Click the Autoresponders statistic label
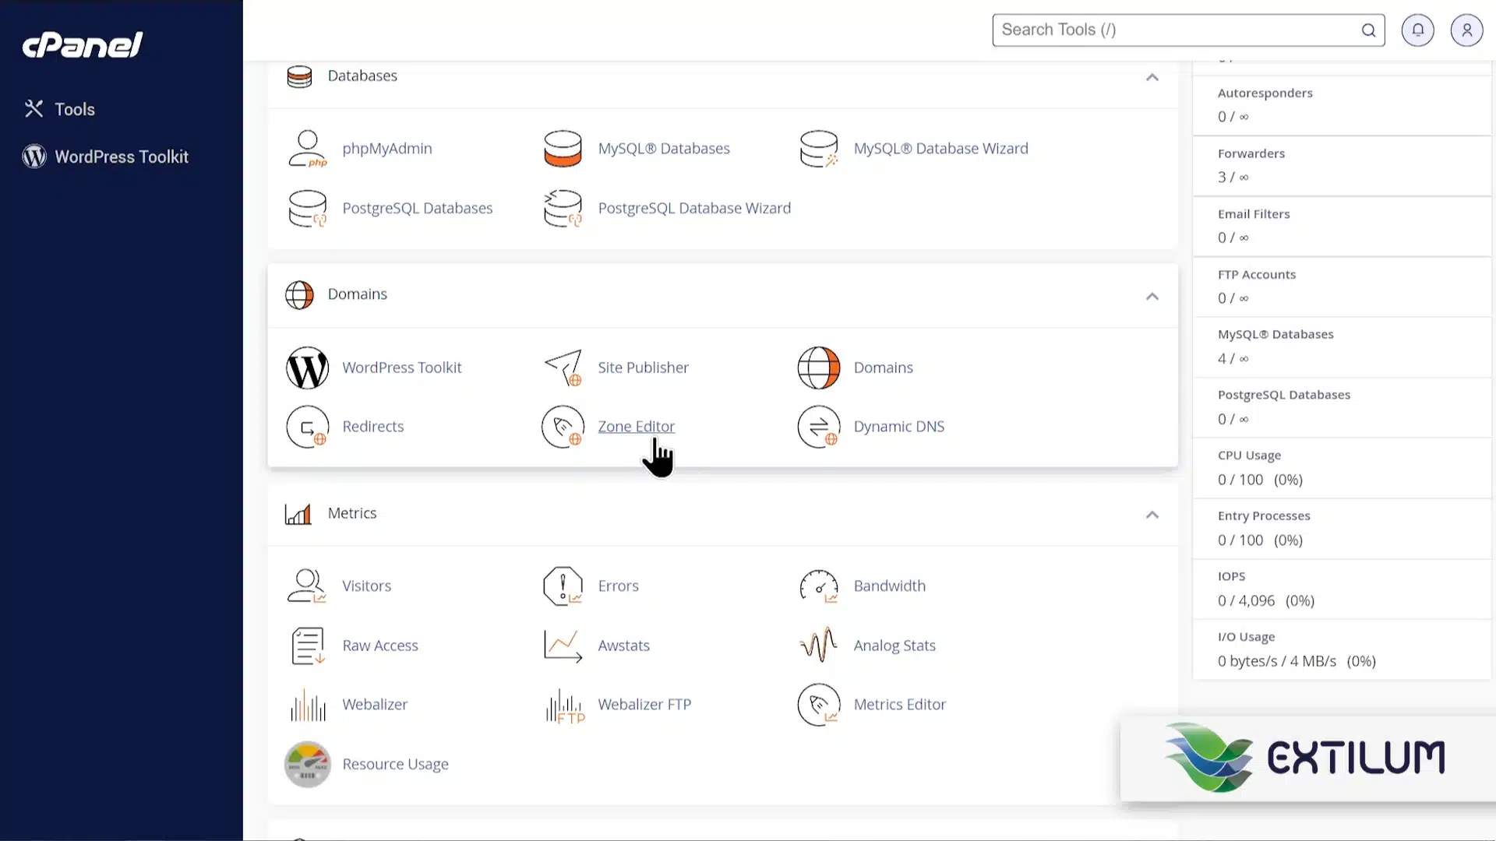1496x841 pixels. (1265, 93)
